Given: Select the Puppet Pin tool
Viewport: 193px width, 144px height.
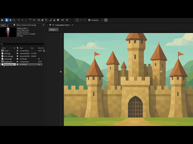Looking at the screenshot, I should pos(67,20).
